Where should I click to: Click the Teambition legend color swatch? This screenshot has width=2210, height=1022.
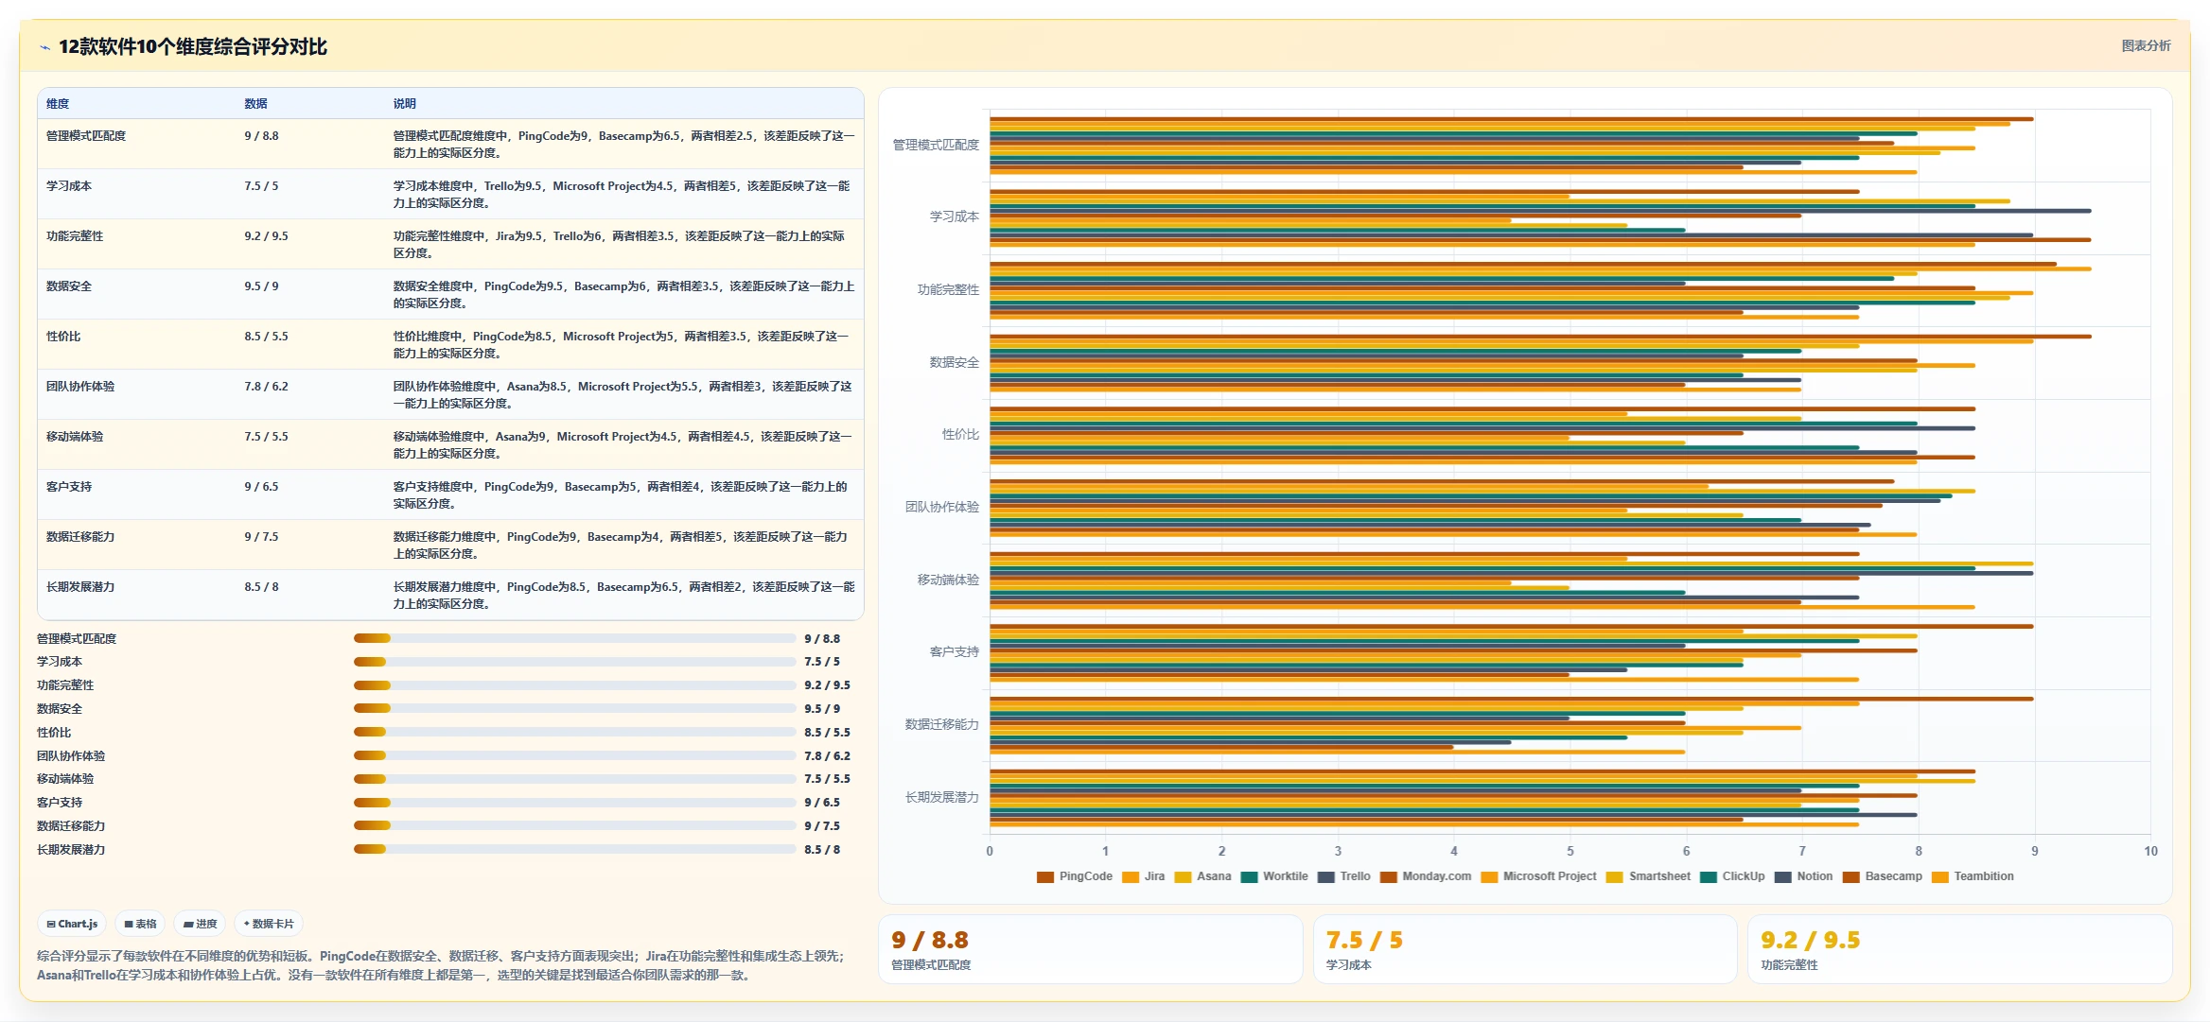click(1940, 877)
